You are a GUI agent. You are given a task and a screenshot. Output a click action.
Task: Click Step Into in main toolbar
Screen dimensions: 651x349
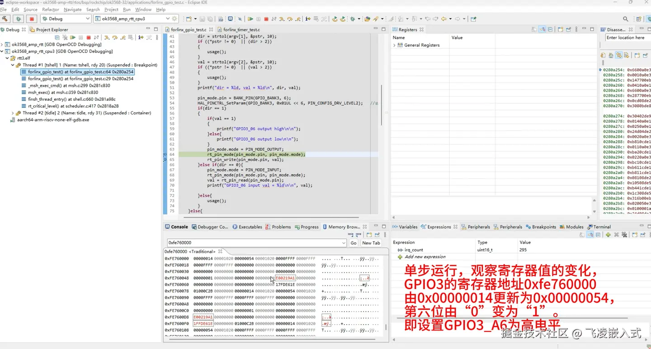pyautogui.click(x=281, y=19)
